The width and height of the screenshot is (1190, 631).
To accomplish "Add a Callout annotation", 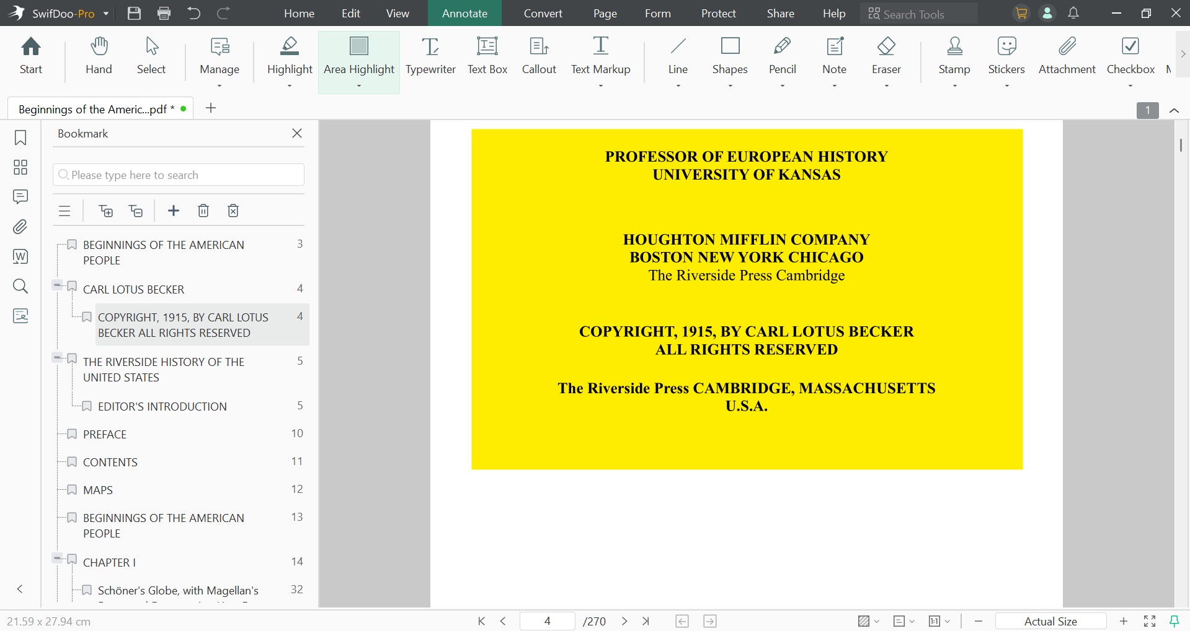I will (539, 56).
